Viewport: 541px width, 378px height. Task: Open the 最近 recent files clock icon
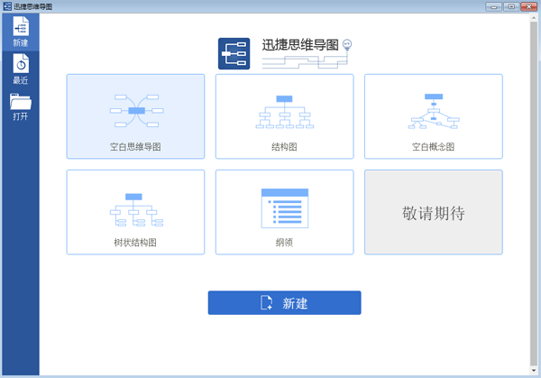(20, 63)
